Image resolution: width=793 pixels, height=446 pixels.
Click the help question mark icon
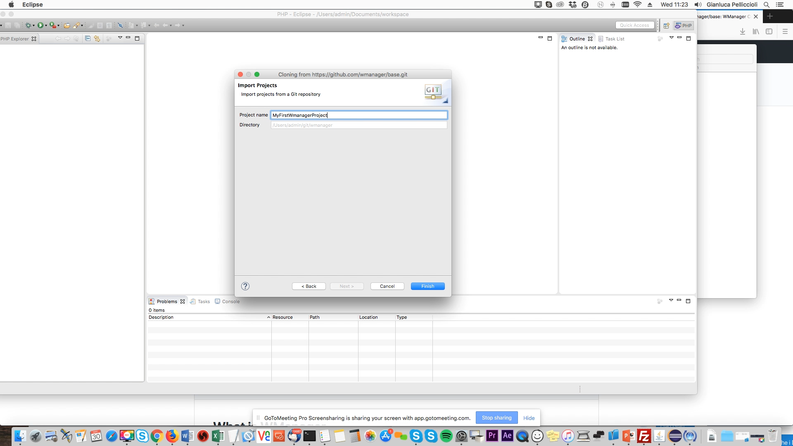[245, 286]
